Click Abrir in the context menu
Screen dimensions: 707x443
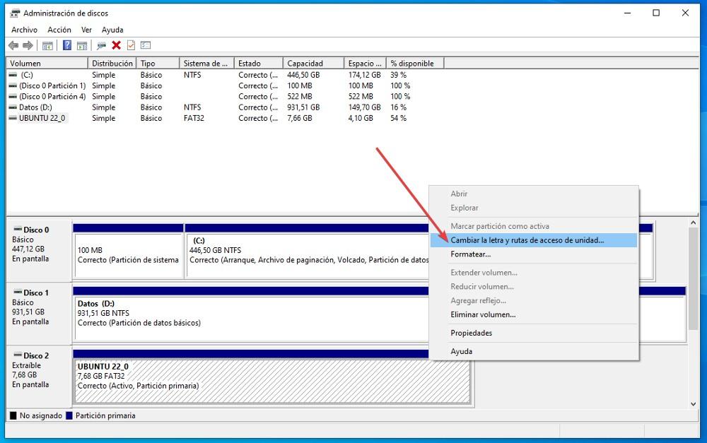click(x=460, y=194)
